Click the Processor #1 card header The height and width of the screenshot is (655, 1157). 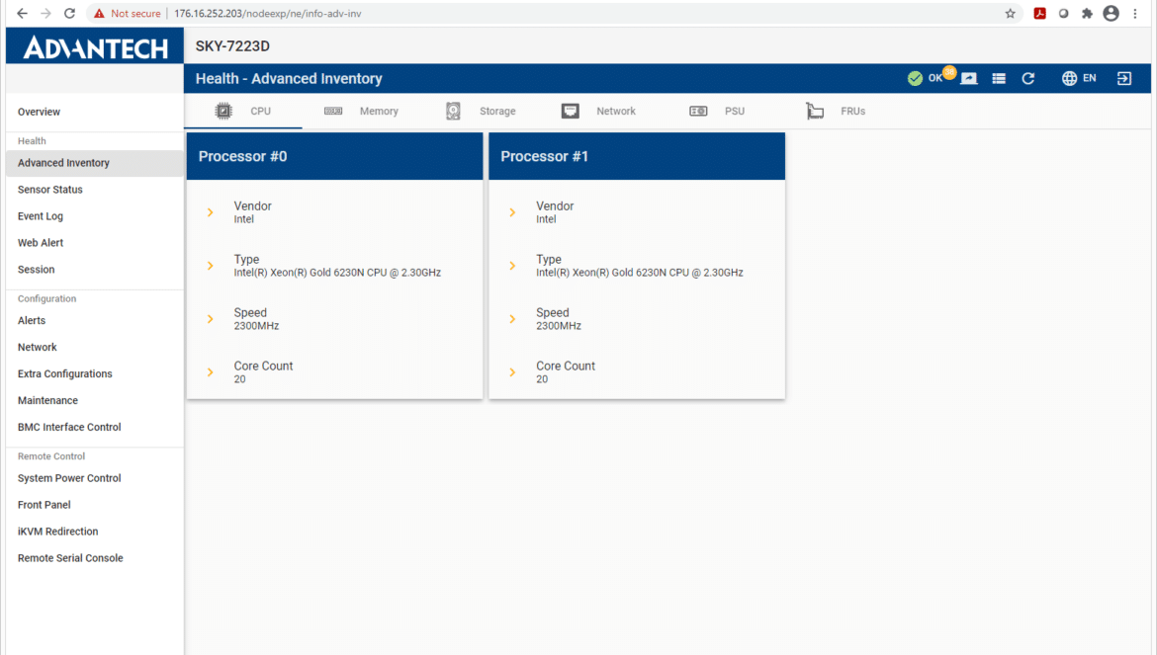click(x=637, y=156)
